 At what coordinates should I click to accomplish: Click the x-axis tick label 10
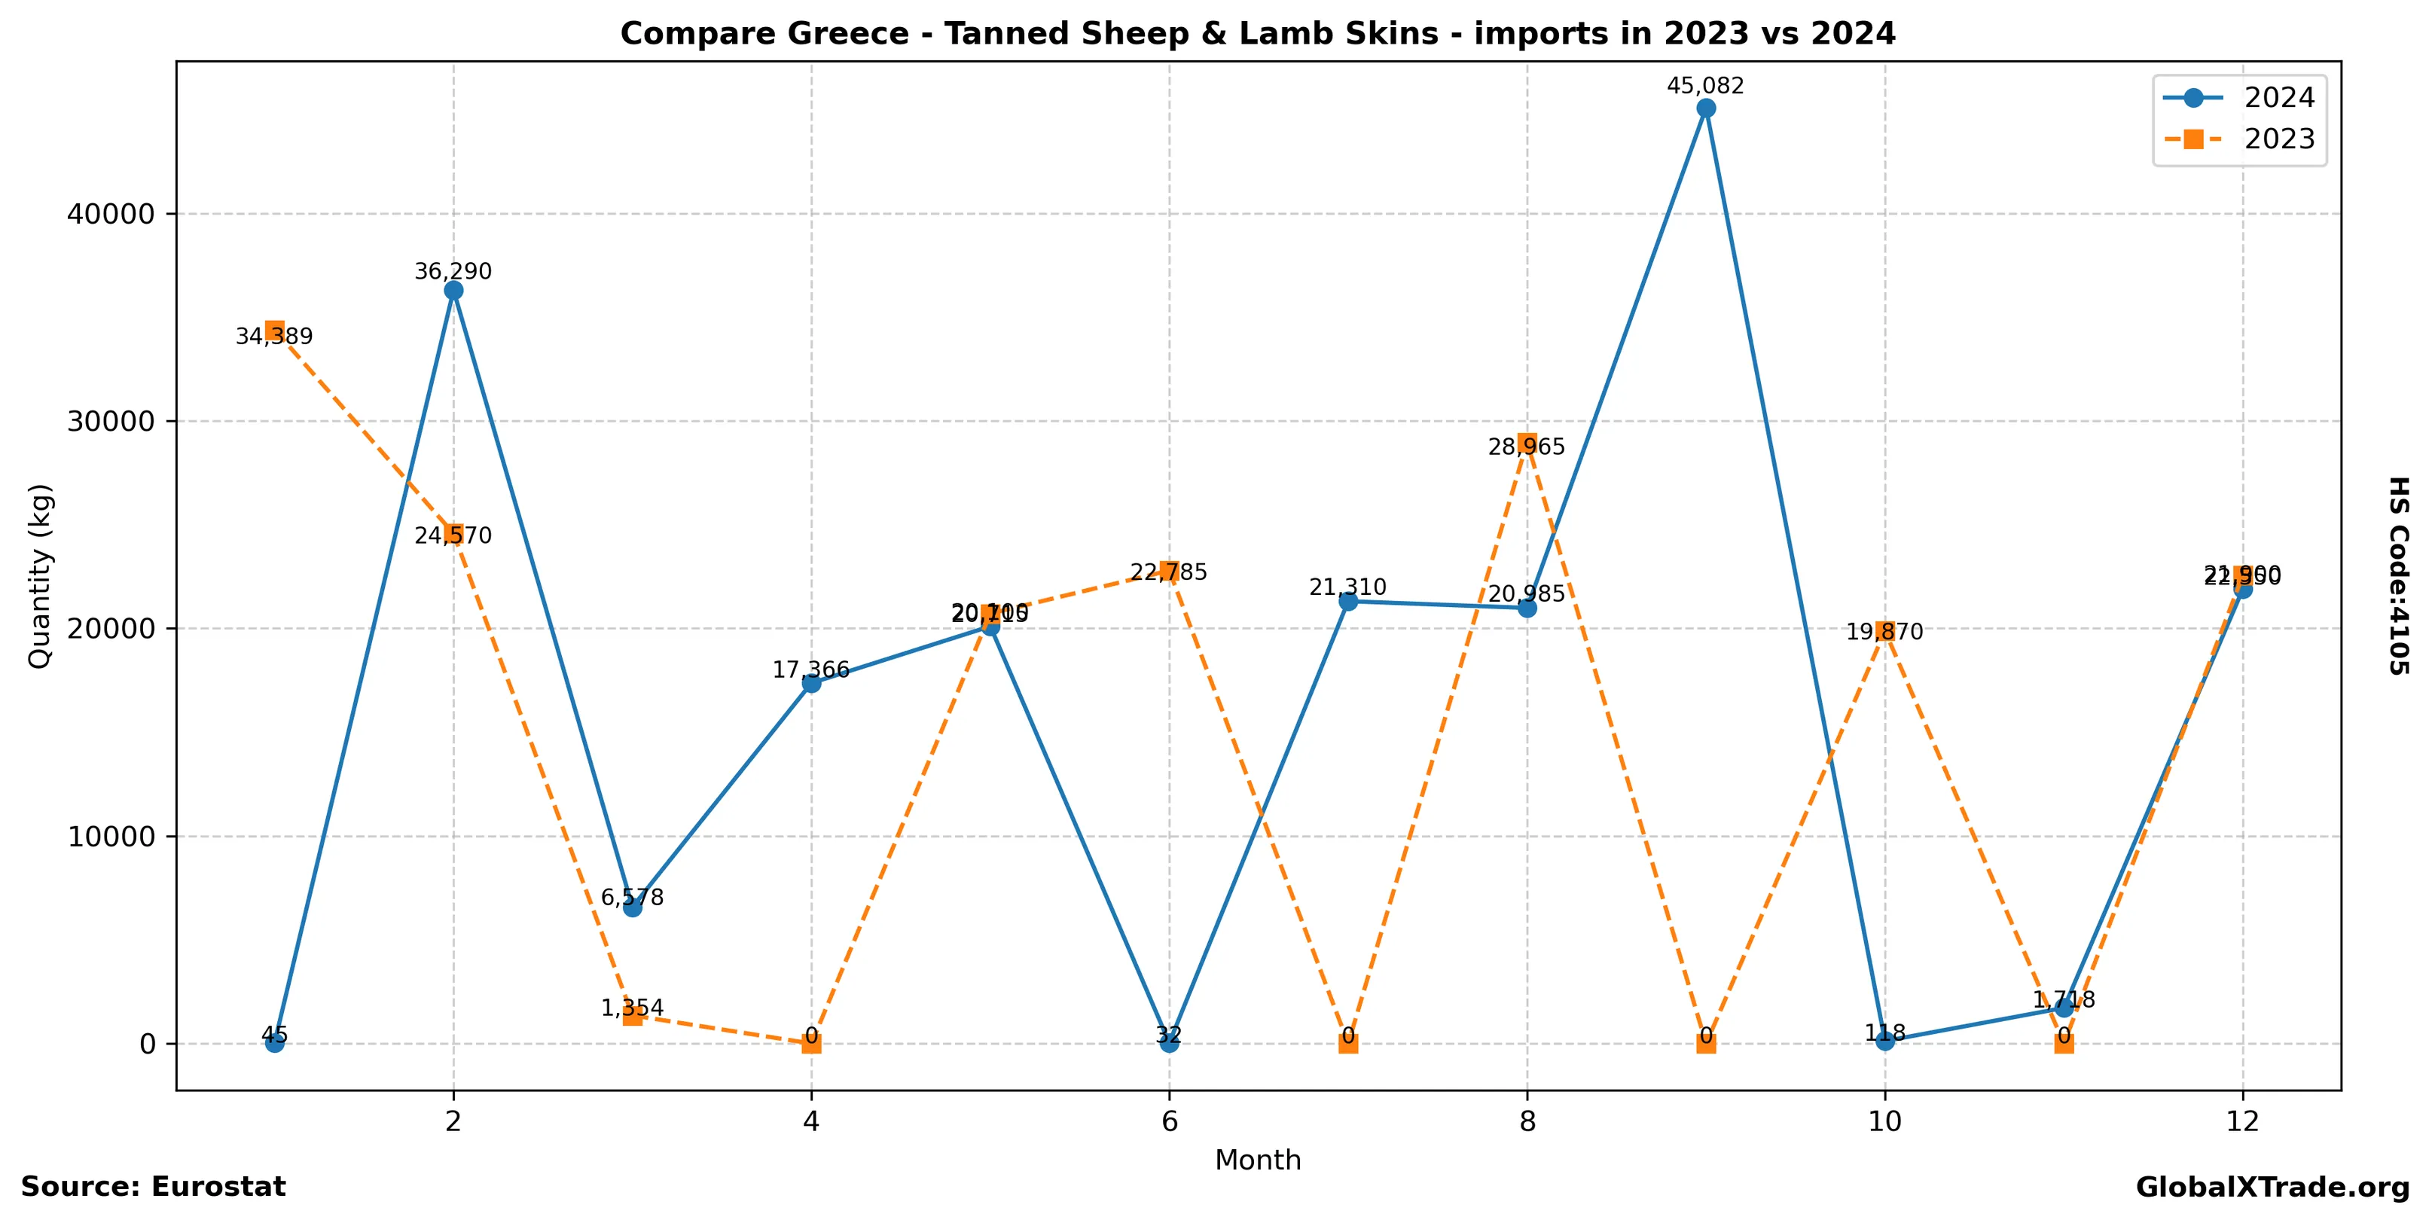click(1885, 1121)
